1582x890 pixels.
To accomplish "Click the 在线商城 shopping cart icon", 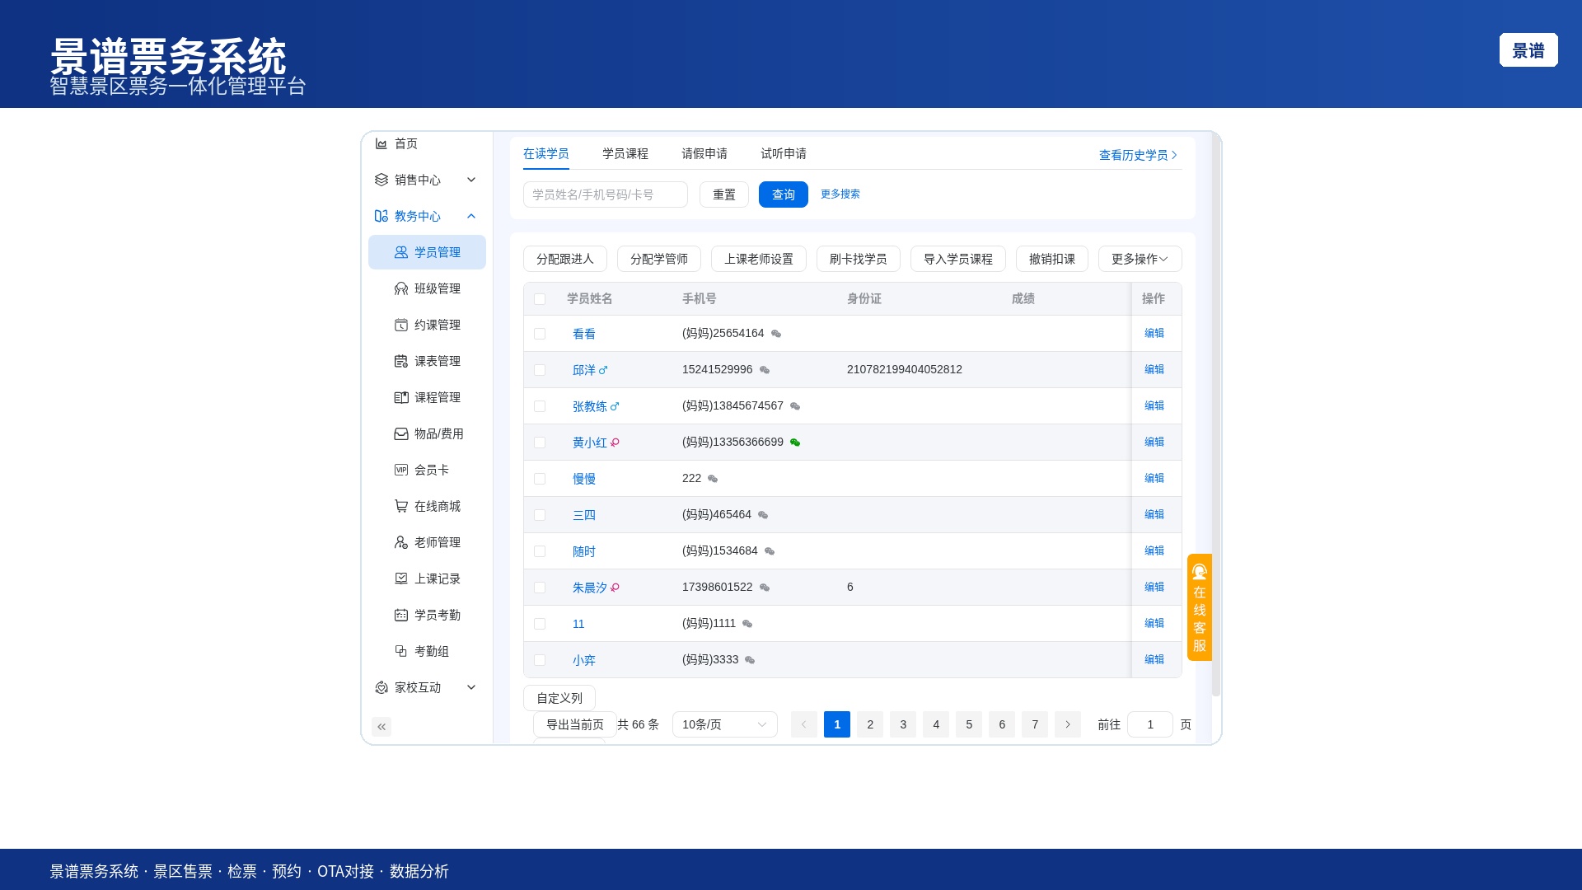I will point(401,506).
